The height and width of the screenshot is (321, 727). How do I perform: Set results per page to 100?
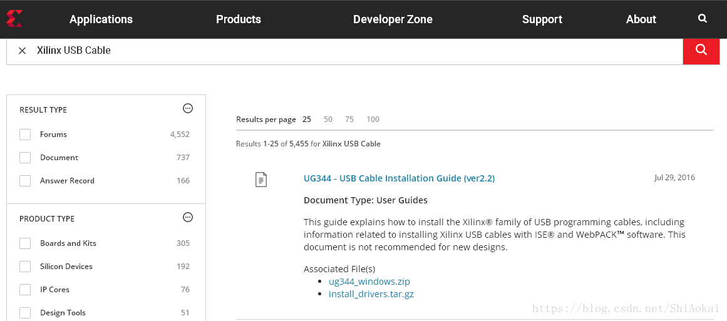point(373,120)
